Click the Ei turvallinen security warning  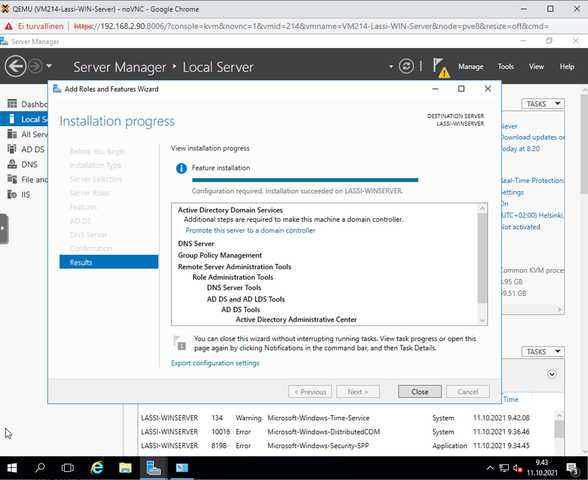click(x=34, y=26)
